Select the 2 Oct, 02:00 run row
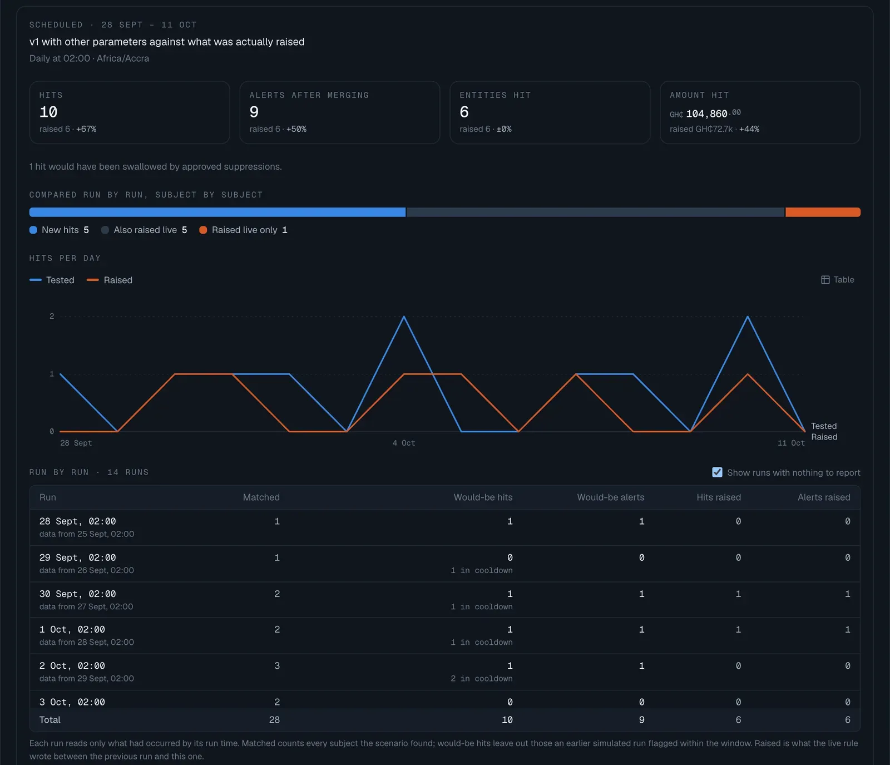890x765 pixels. pos(445,672)
